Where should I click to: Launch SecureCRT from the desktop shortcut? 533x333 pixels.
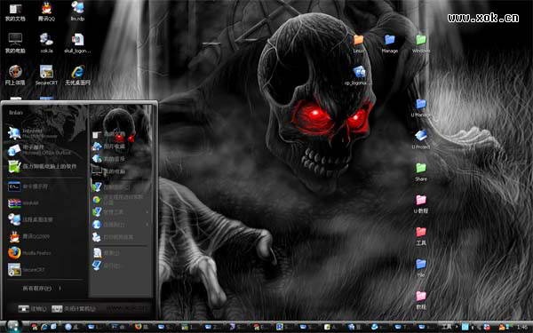click(x=46, y=75)
